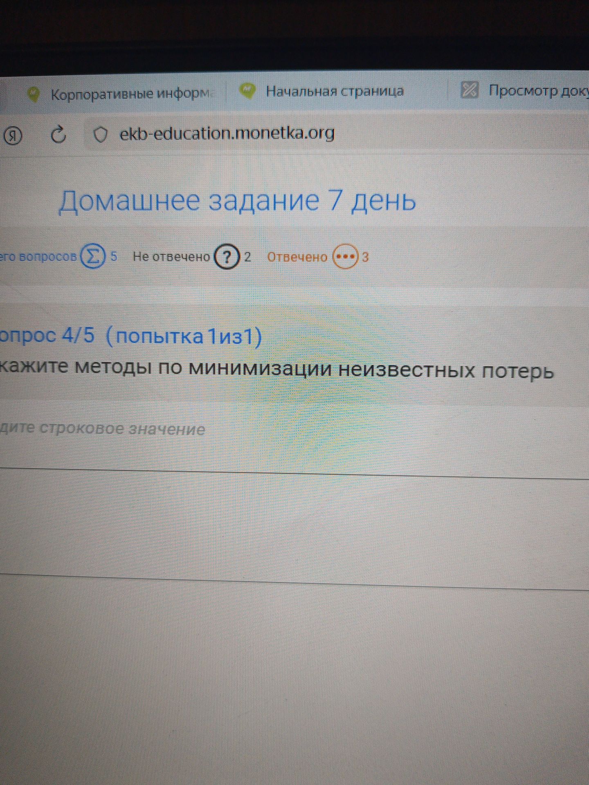
Task: Click the Домашнее задание 7 день heading
Action: point(237,201)
